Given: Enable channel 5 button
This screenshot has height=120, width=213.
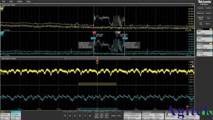Looking at the screenshot, I should pos(75,114).
